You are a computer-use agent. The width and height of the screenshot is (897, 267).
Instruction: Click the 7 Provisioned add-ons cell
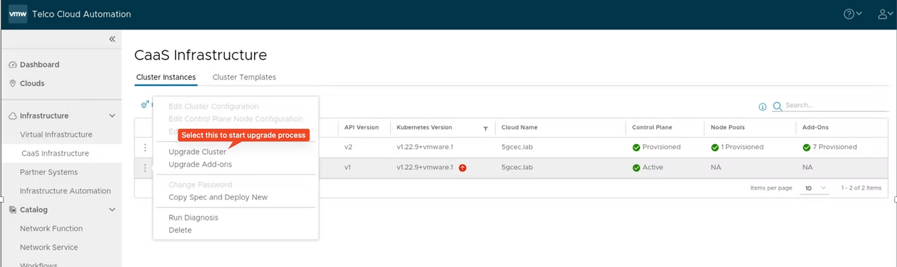pos(835,147)
